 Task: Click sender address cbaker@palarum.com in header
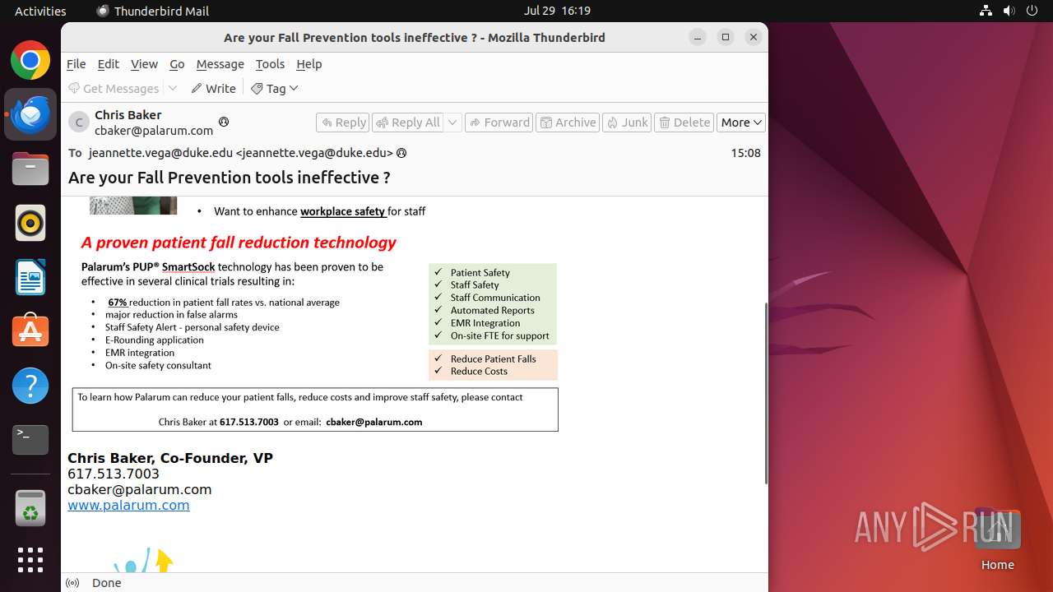coord(154,130)
